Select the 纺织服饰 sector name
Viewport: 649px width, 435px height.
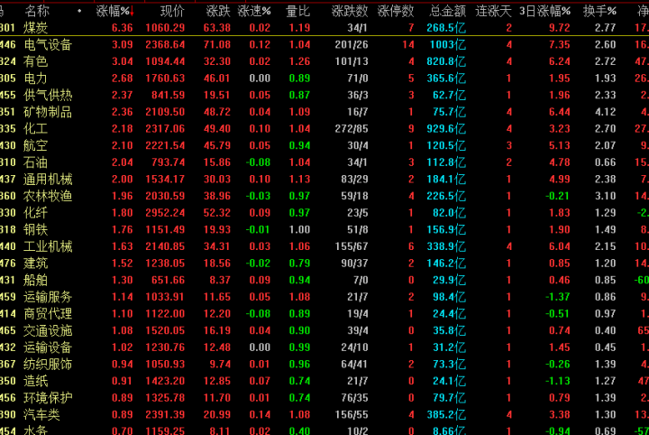pyautogui.click(x=48, y=364)
